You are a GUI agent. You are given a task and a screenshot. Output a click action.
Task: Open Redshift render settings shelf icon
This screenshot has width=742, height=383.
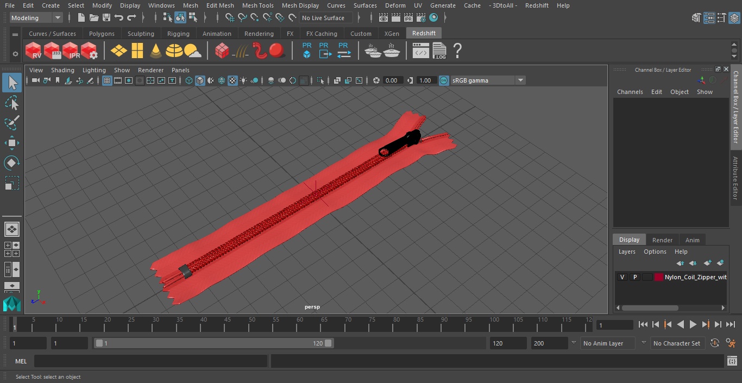(89, 51)
